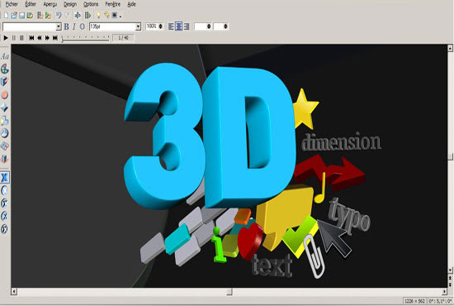454x306 pixels.
Task: Open the Fichier menu
Action: (12, 4)
